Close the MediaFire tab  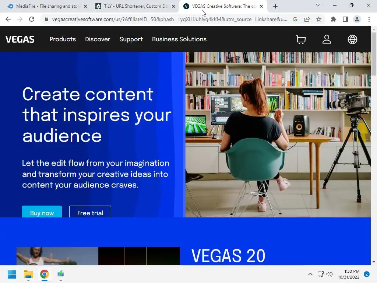click(x=85, y=7)
